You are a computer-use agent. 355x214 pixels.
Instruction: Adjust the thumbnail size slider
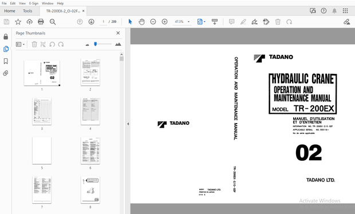[x=95, y=44]
